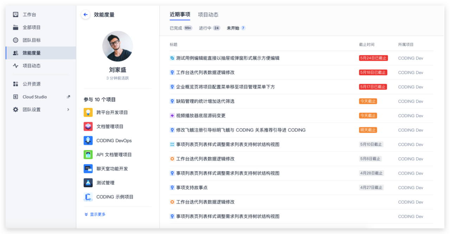This screenshot has width=450, height=234.
Task: Expand the 团队设置 submenu chevron
Action: coord(68,110)
